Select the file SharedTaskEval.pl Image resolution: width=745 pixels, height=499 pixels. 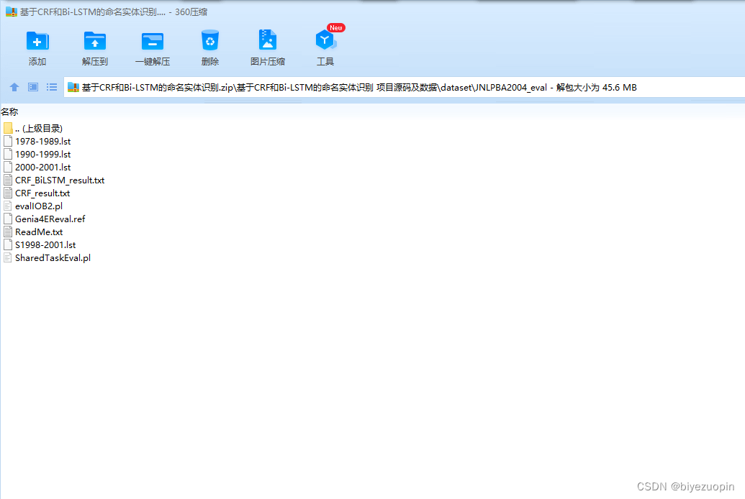[x=53, y=258]
